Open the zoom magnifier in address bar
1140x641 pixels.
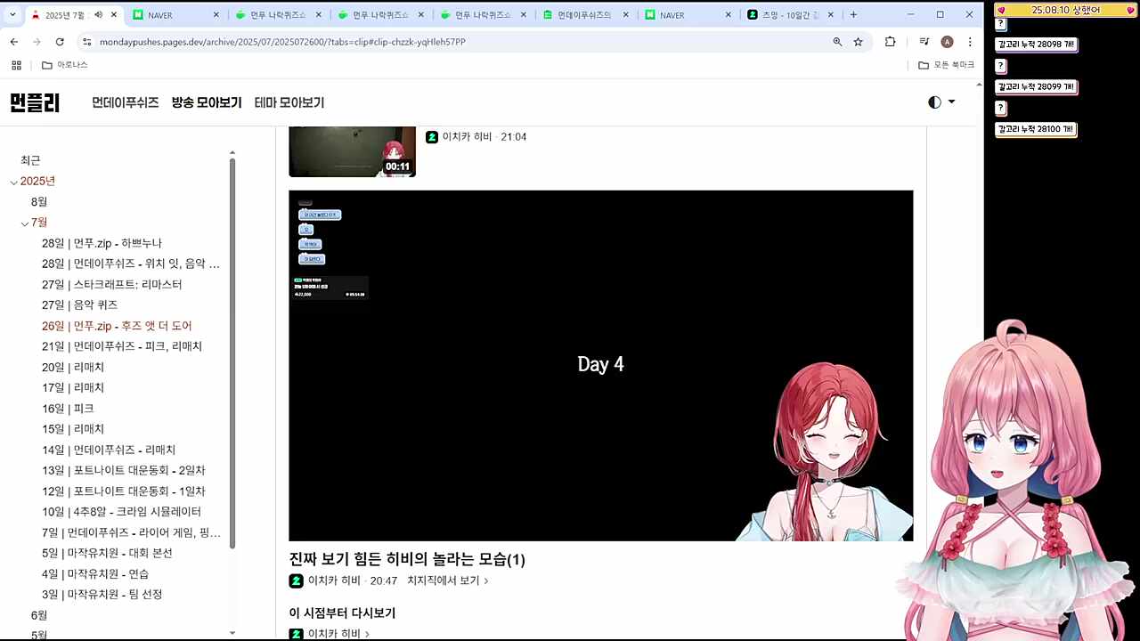pos(837,42)
